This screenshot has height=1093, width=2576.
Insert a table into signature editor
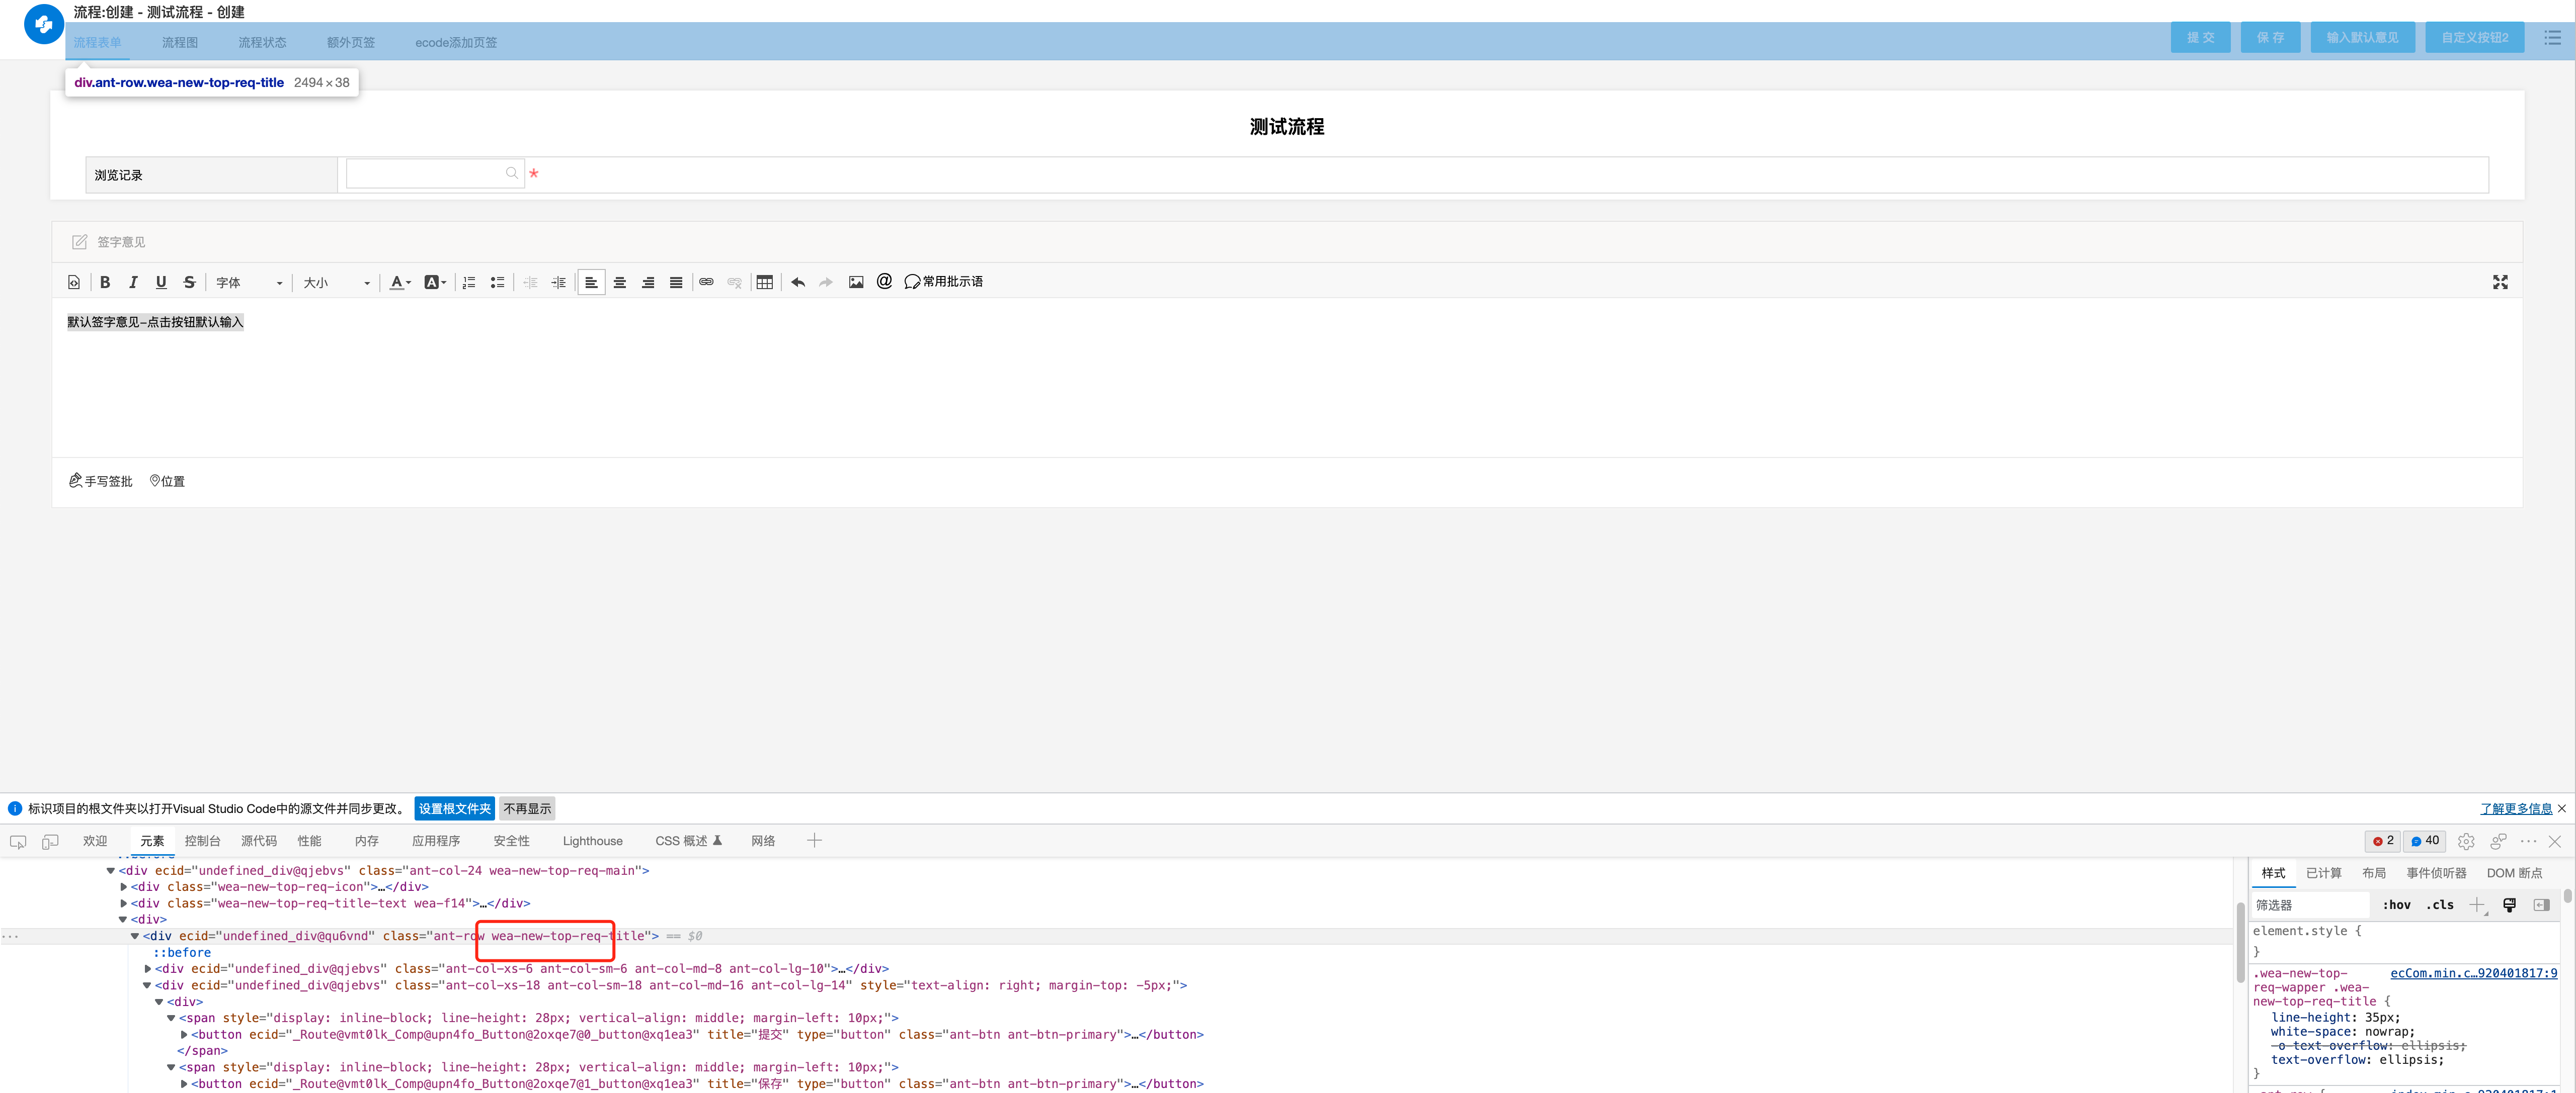[765, 283]
